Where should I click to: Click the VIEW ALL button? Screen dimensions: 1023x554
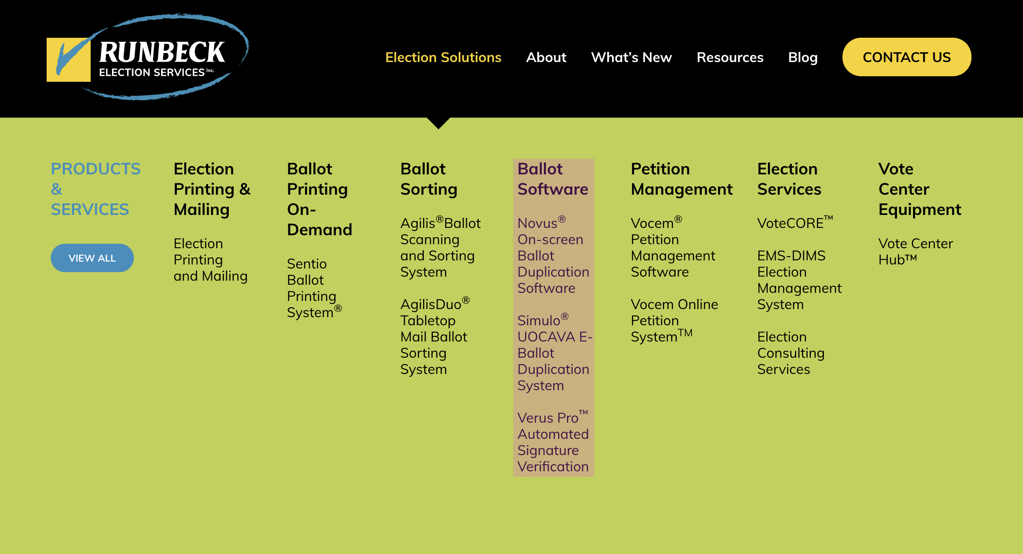[x=92, y=258]
